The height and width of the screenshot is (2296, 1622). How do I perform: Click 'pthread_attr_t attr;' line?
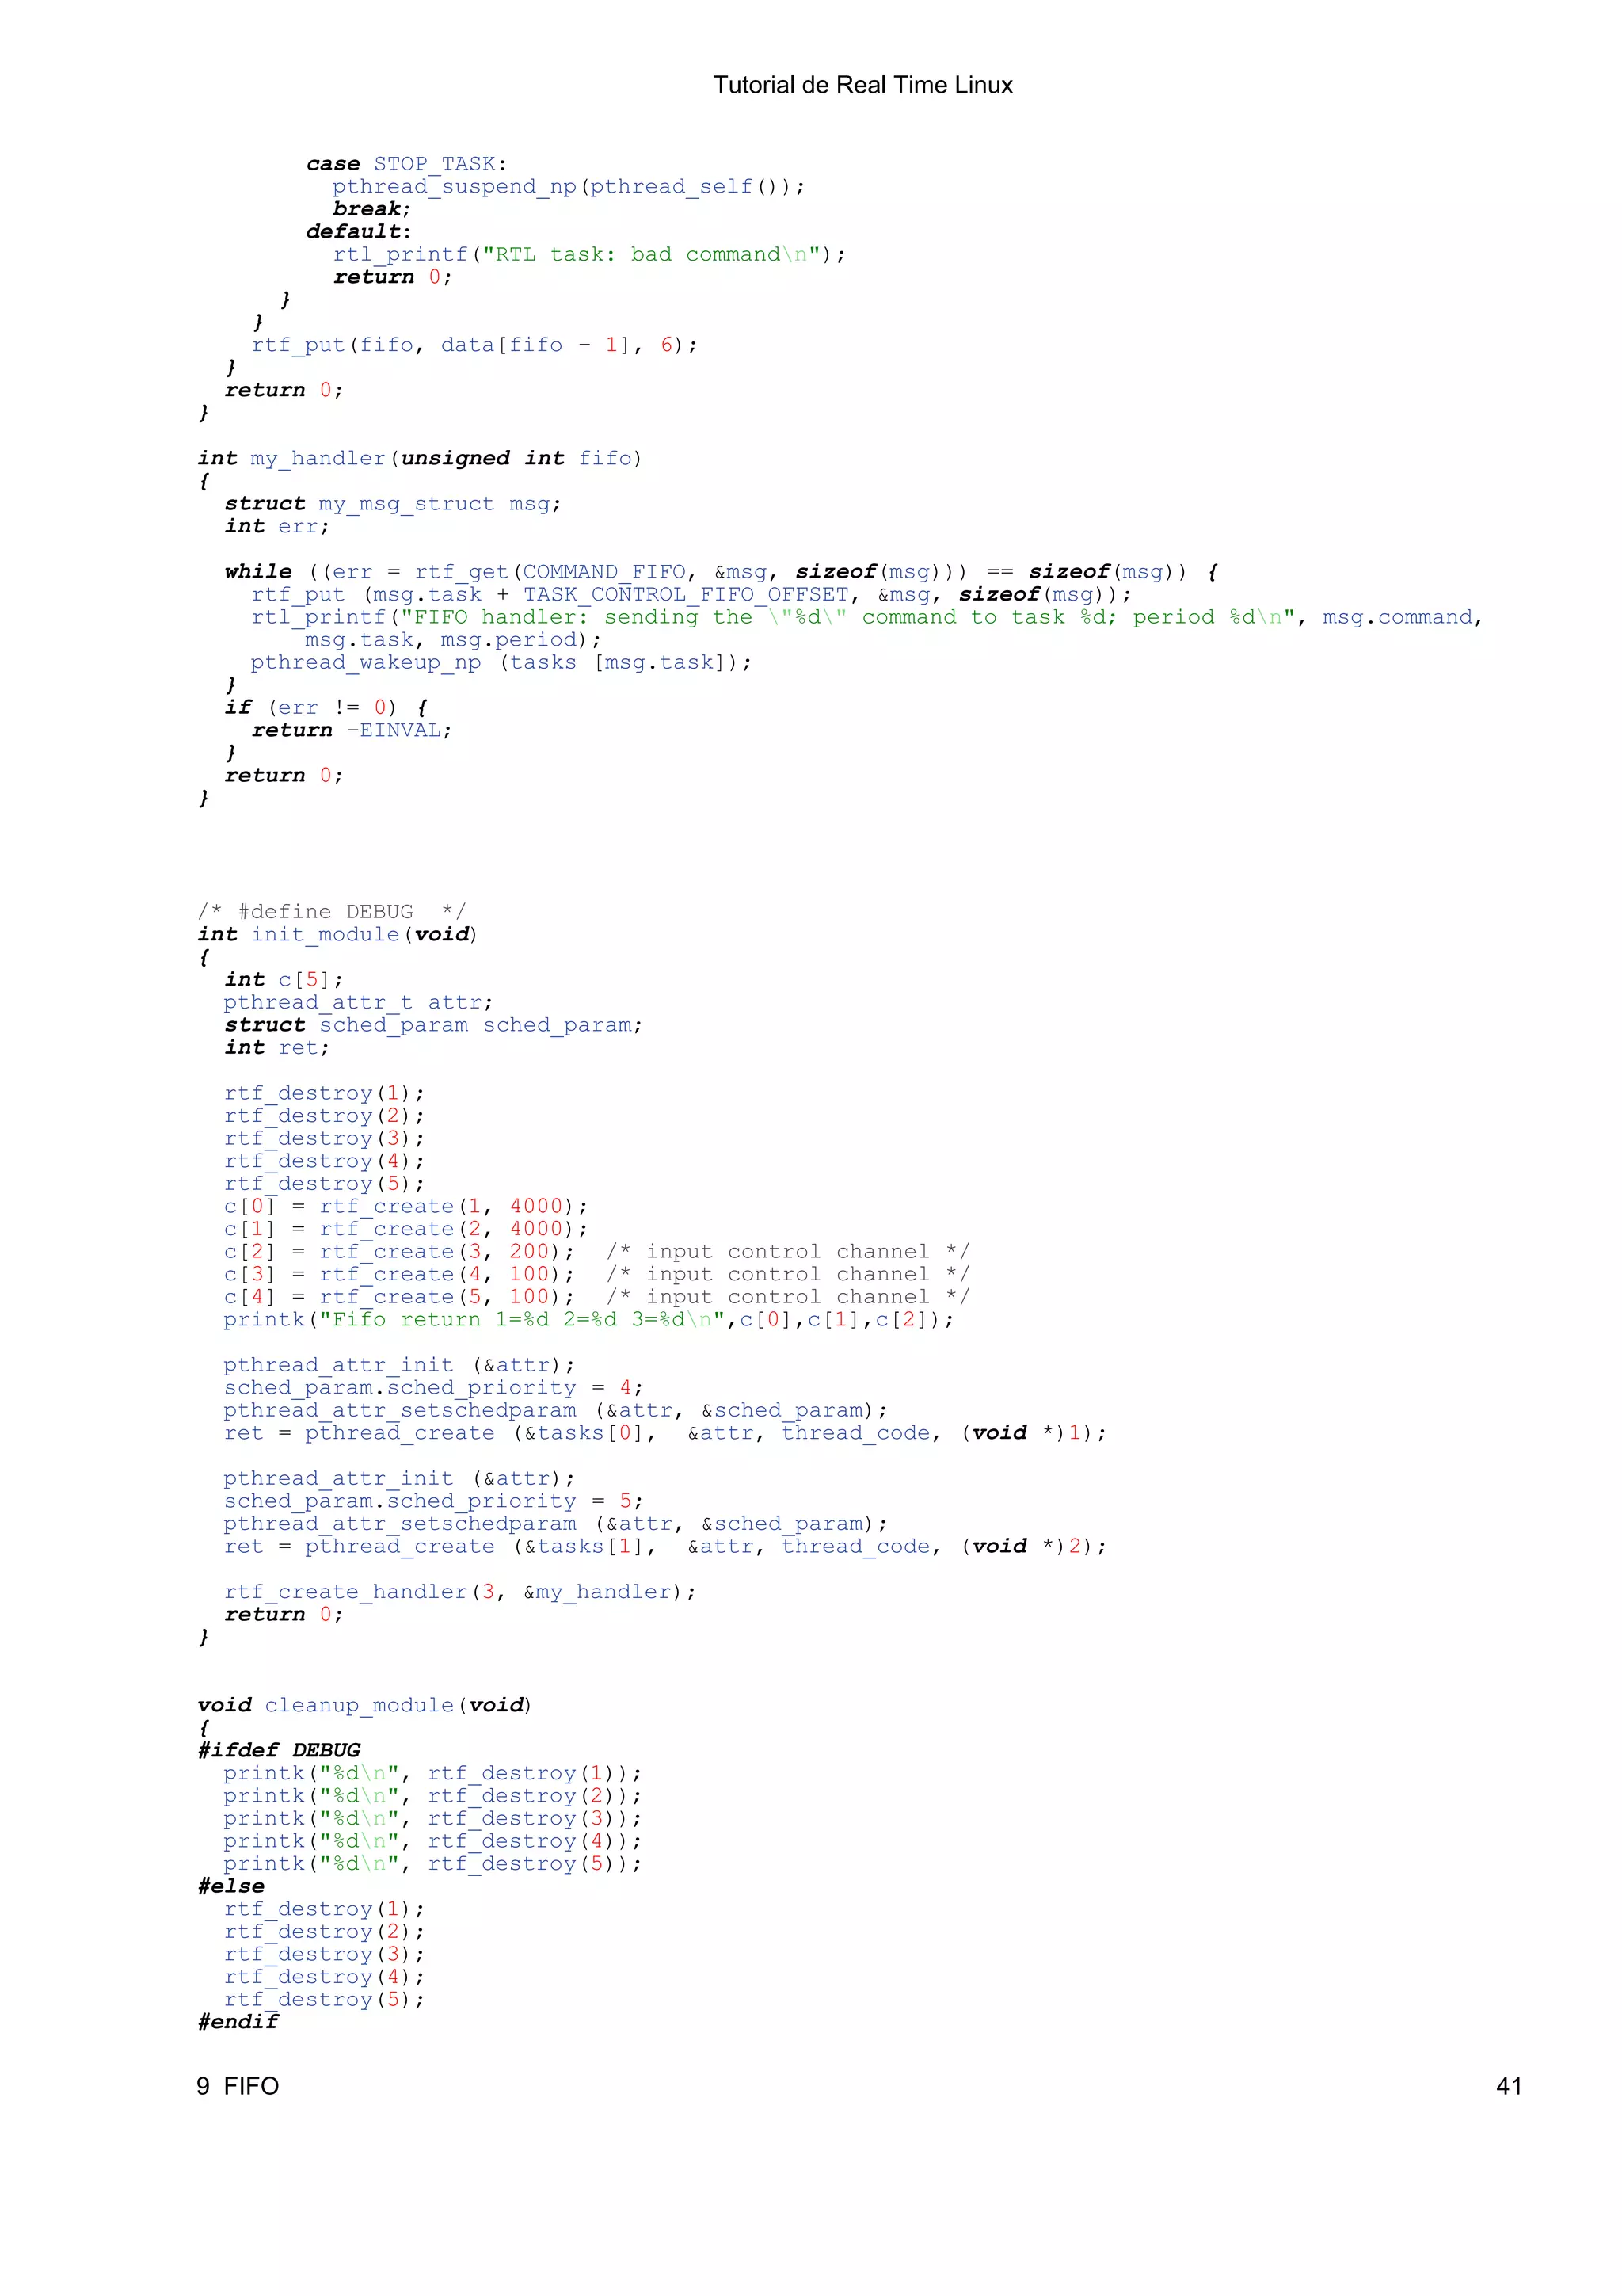point(358,1003)
